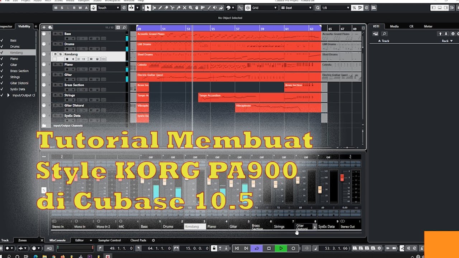Click the Vibraphone MIDI part at bar 57
The width and height of the screenshot is (459, 258).
tap(278, 107)
